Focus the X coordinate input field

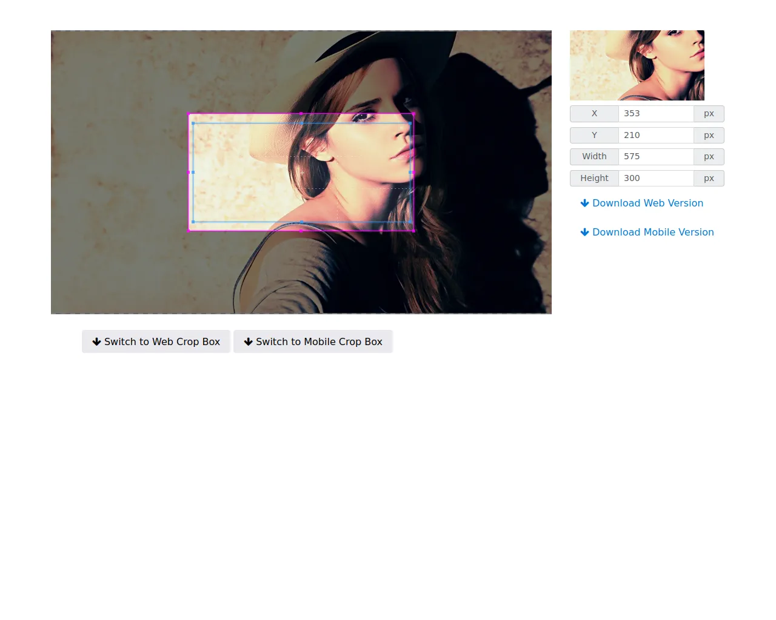click(656, 114)
